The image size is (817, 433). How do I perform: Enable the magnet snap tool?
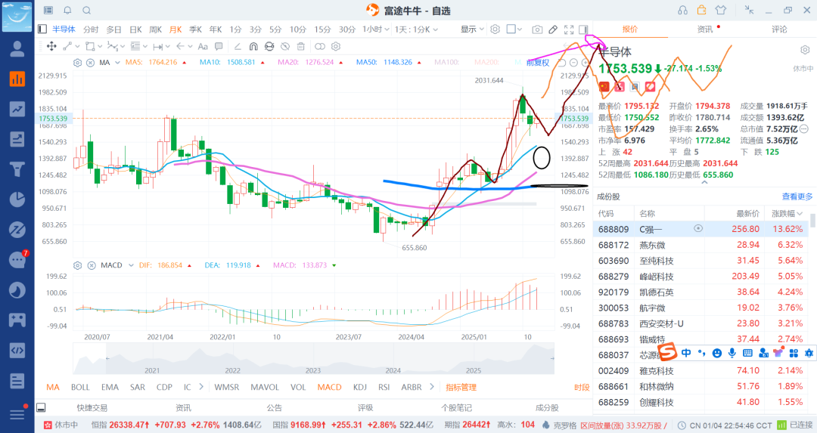(253, 46)
